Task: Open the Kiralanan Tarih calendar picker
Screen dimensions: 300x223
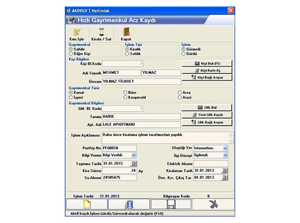Action: coord(225,171)
